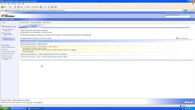Click the IE icon in title bar

coord(1,1)
